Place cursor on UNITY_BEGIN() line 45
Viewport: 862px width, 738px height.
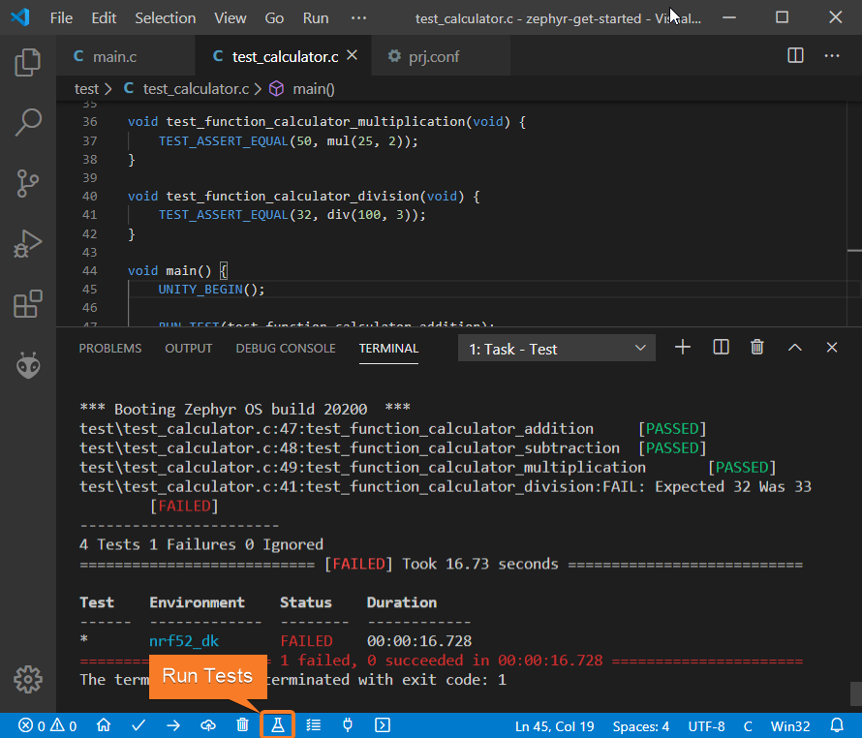point(212,290)
